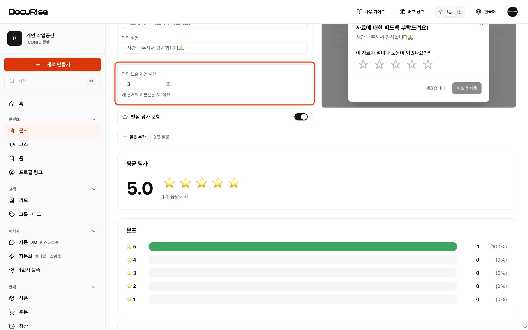Open 그룹 · 태그 in the sidebar
The image size is (528, 330).
tap(53, 214)
